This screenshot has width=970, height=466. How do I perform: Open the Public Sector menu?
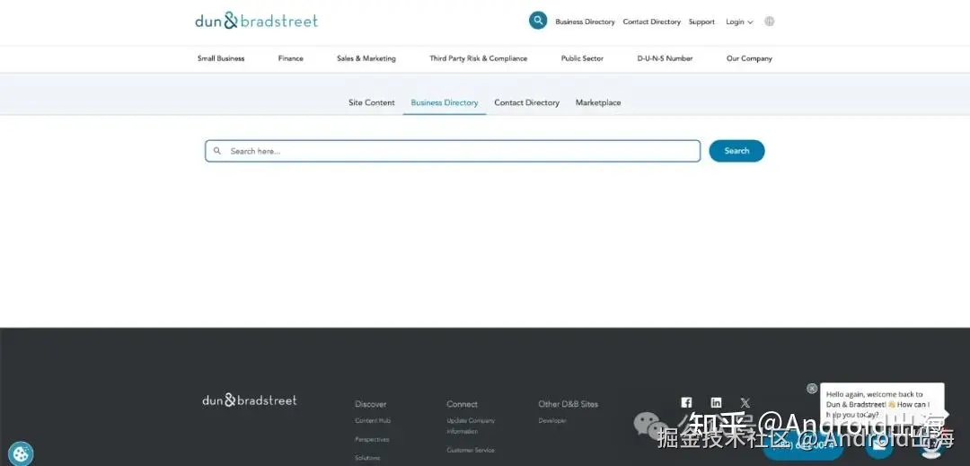click(x=582, y=58)
